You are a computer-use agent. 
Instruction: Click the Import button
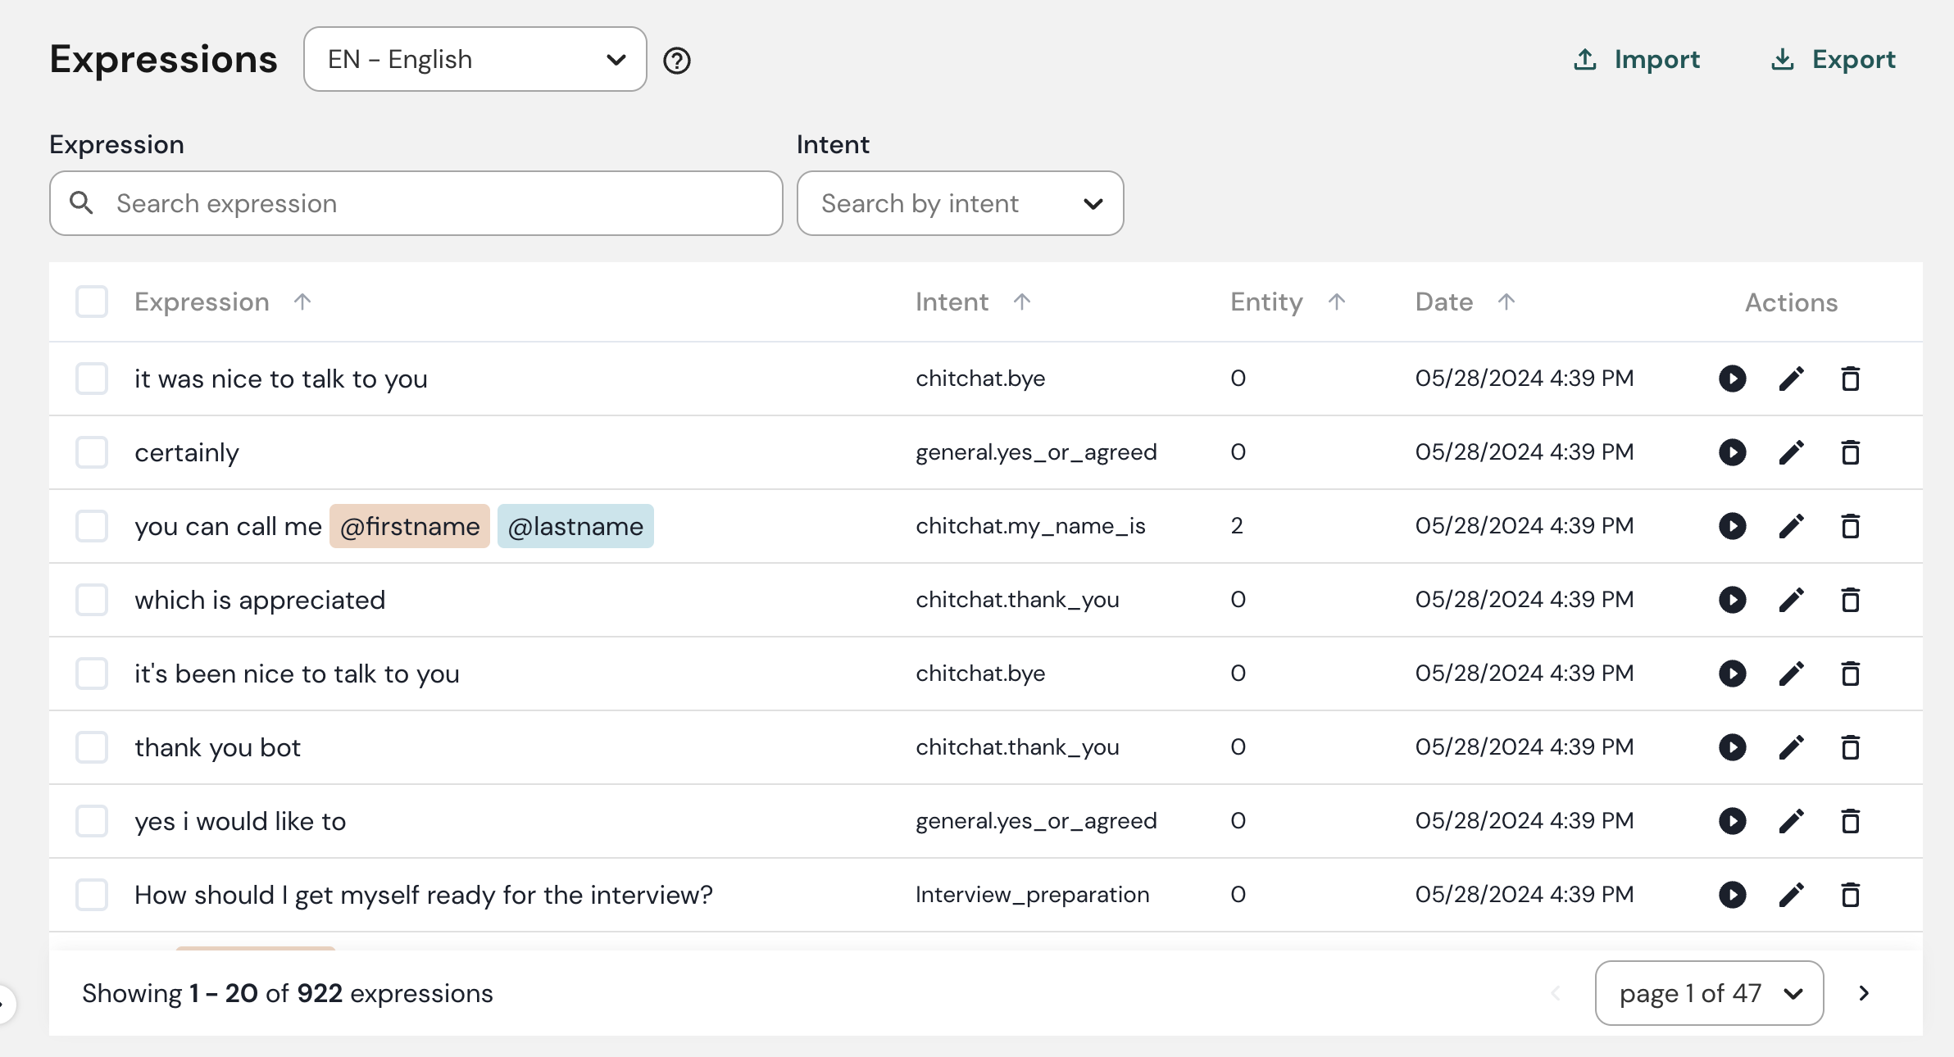coord(1637,59)
